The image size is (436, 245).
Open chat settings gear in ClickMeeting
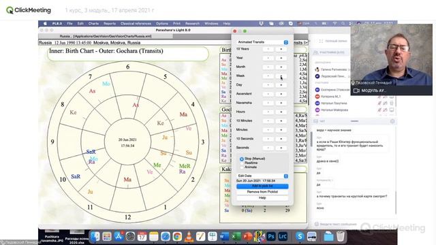392,121
